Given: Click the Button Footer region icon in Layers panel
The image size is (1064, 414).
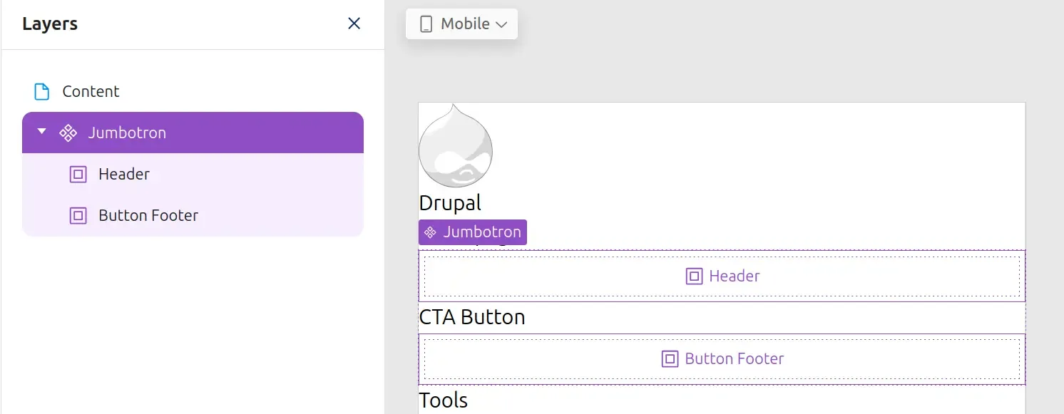Looking at the screenshot, I should (77, 215).
